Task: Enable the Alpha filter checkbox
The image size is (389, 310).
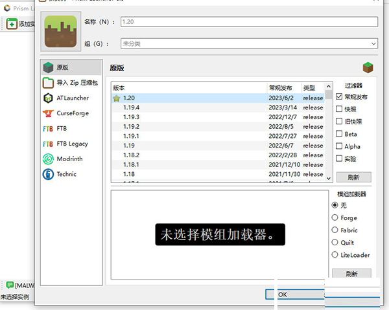Action: [x=339, y=146]
